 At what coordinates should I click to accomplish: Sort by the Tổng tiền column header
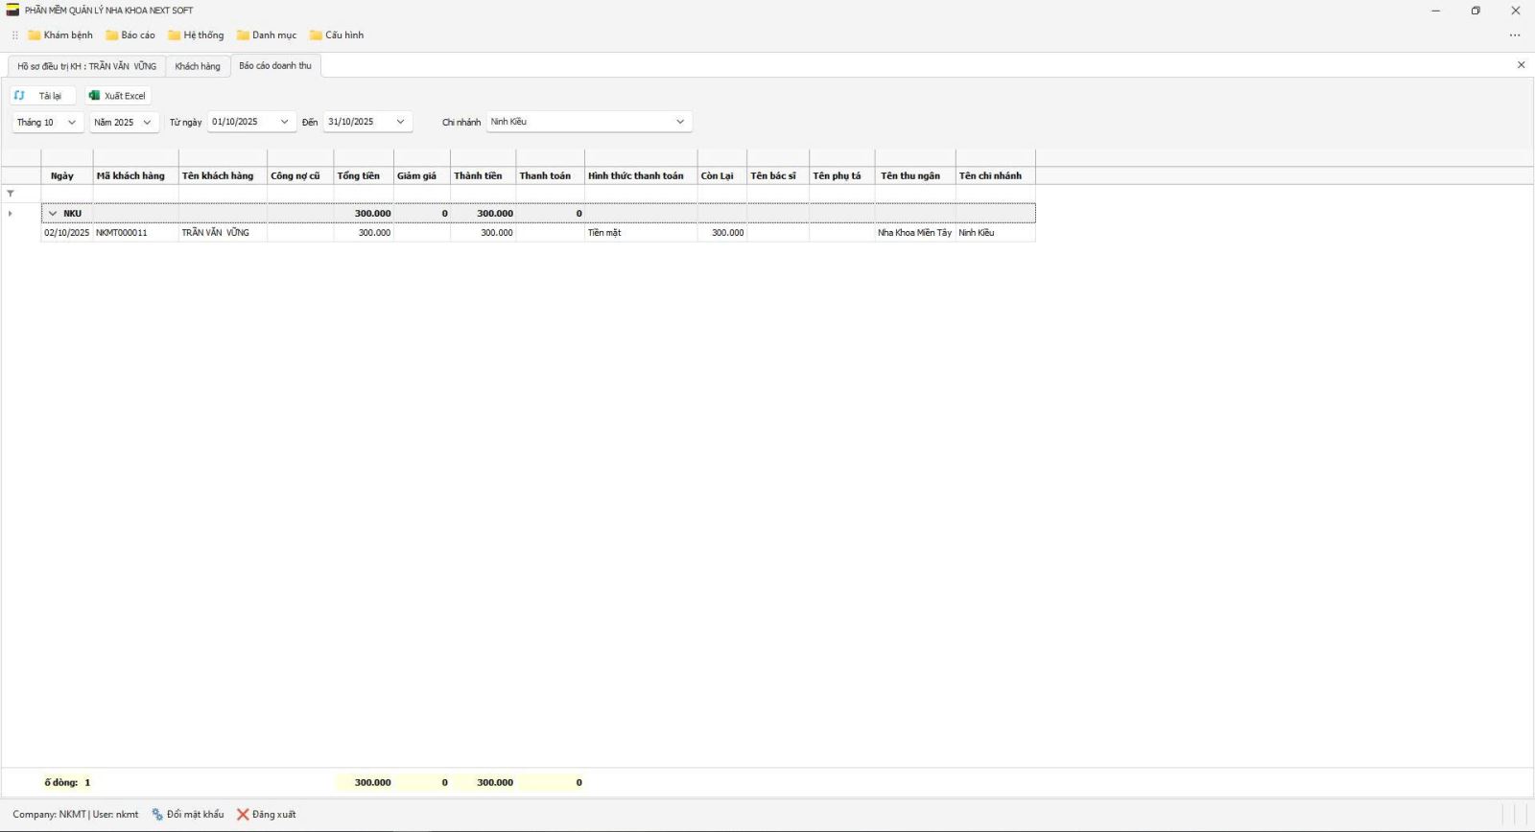click(x=359, y=176)
